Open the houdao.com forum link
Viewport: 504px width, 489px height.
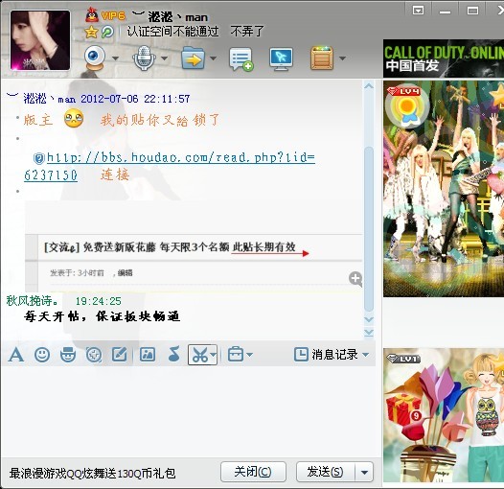(x=181, y=157)
